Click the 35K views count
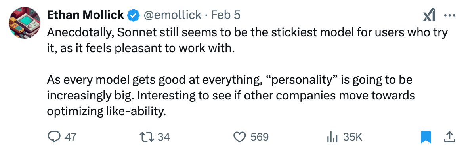The height and width of the screenshot is (150, 466). tap(352, 137)
